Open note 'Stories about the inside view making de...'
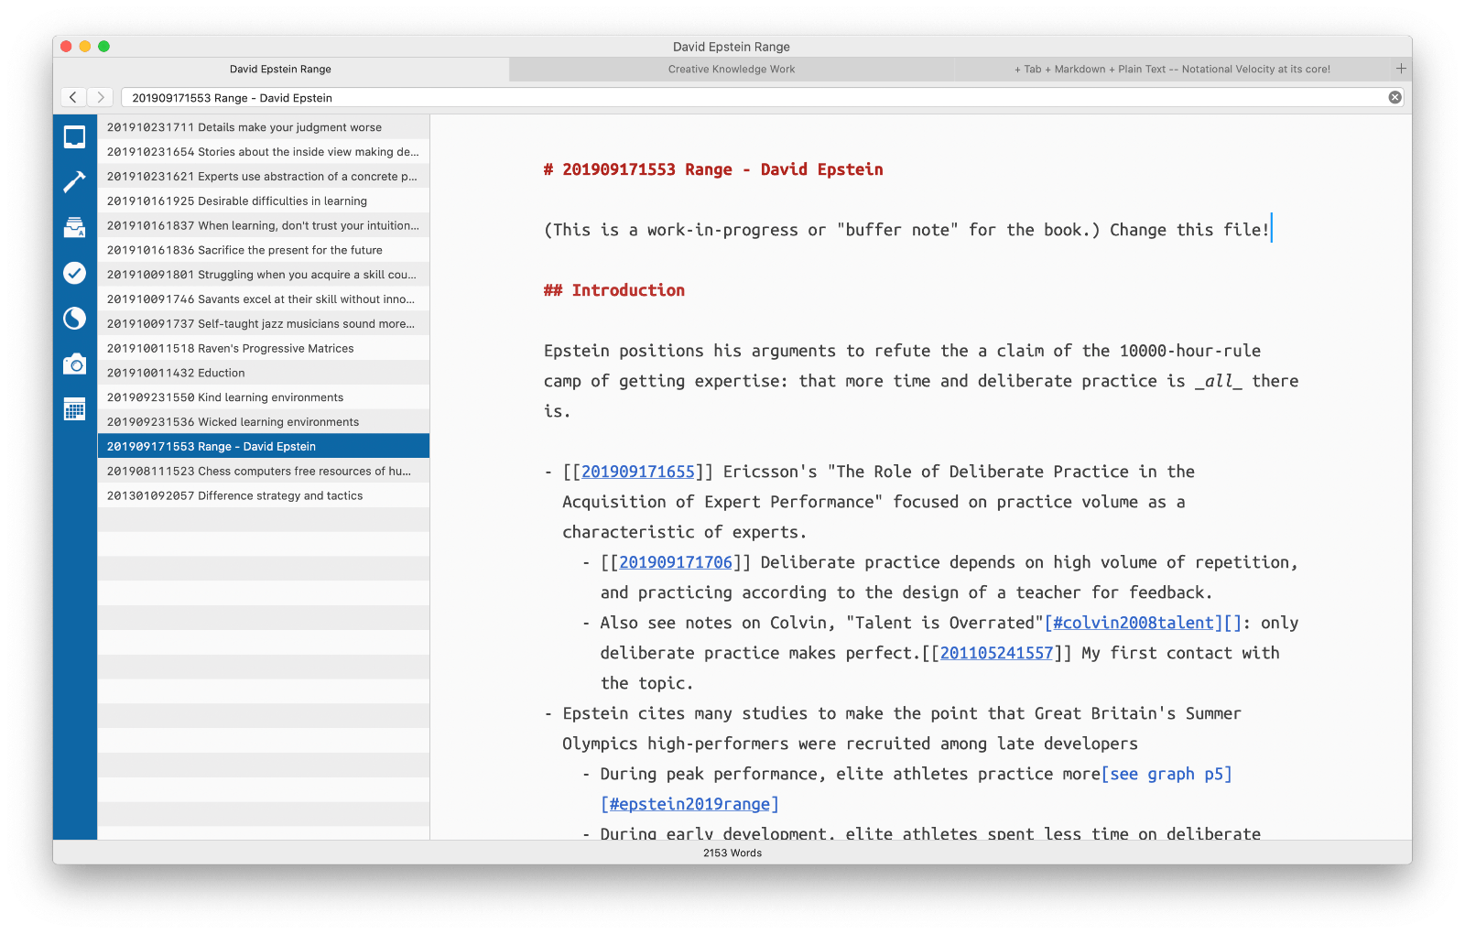 click(264, 152)
